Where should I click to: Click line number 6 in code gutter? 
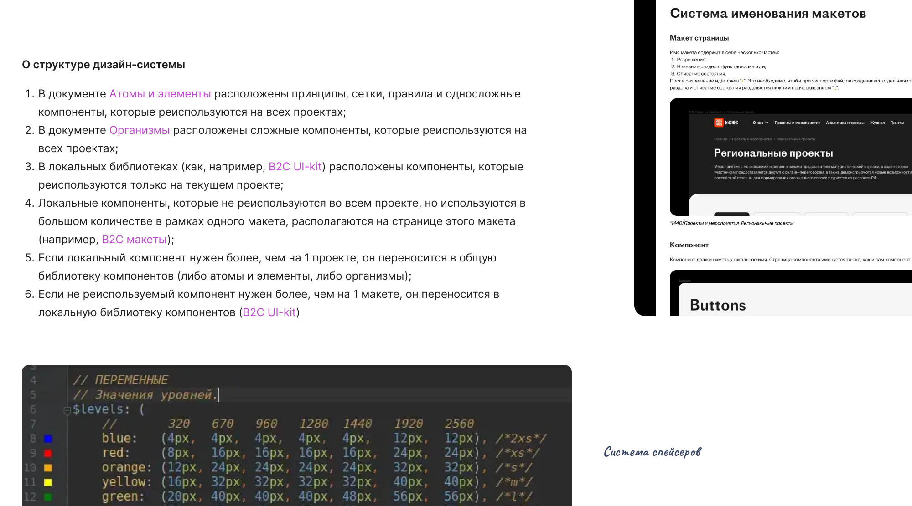[33, 409]
